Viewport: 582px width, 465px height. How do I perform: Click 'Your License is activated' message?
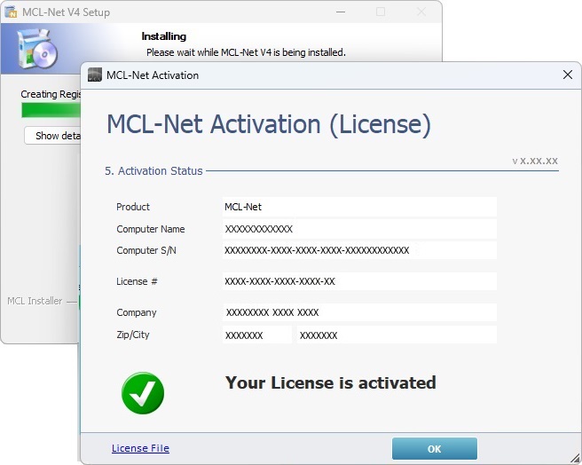pos(330,383)
